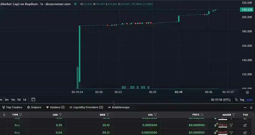This screenshot has height=135, width=255.
Task: Switch to the Top Traders tab
Action: [12, 107]
